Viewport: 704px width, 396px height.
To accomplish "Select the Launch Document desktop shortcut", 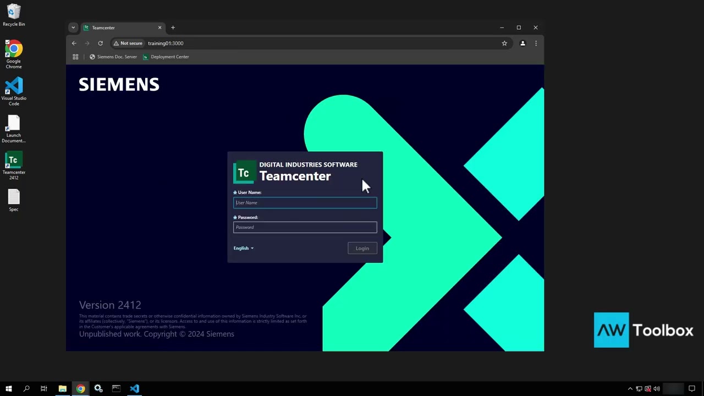I will tap(14, 128).
